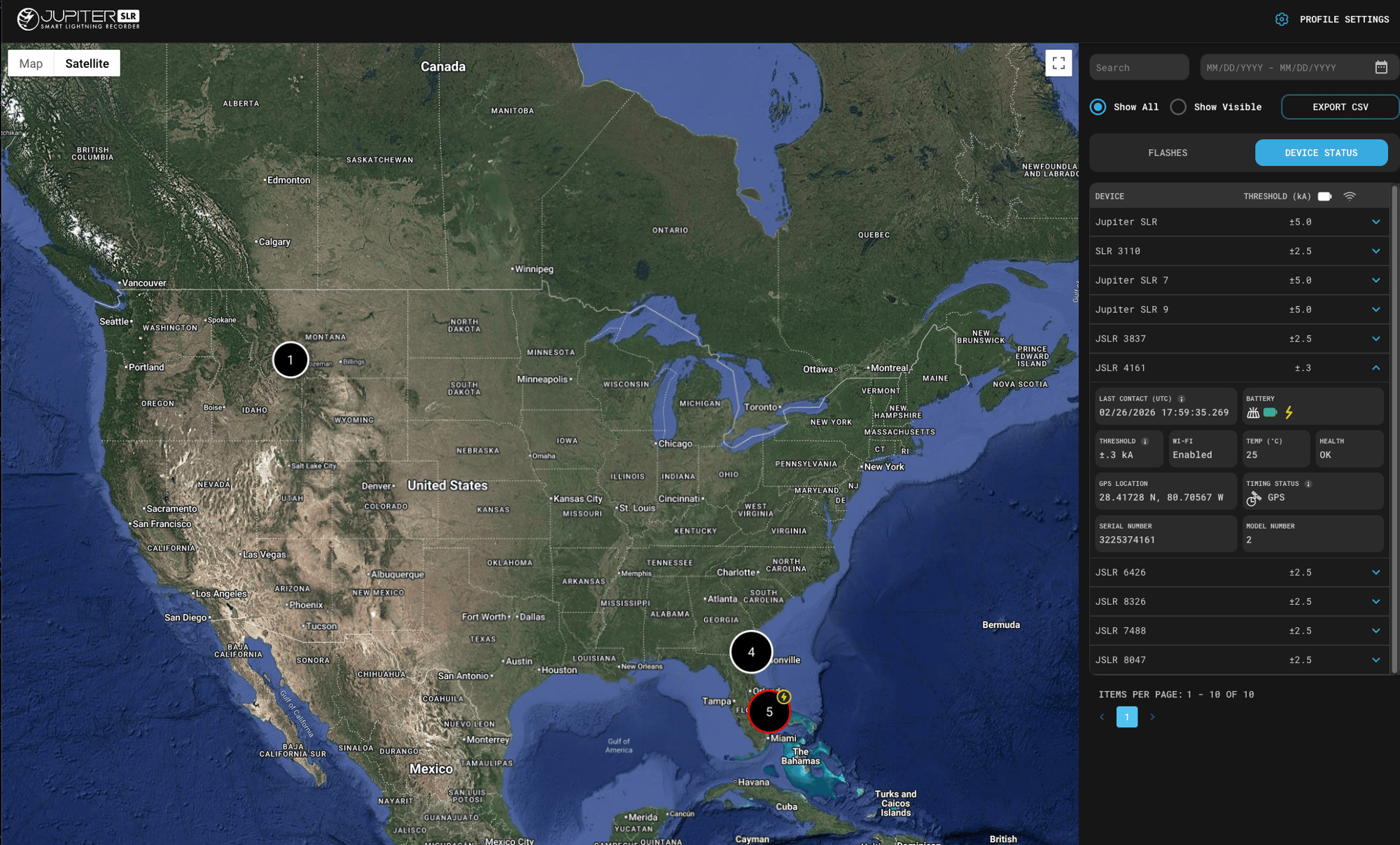Viewport: 1400px width, 845px height.
Task: Open the date range calendar icon
Action: tap(1380, 67)
